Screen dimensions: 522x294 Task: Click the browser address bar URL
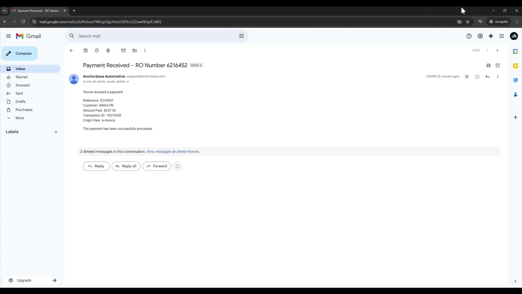coord(100,22)
